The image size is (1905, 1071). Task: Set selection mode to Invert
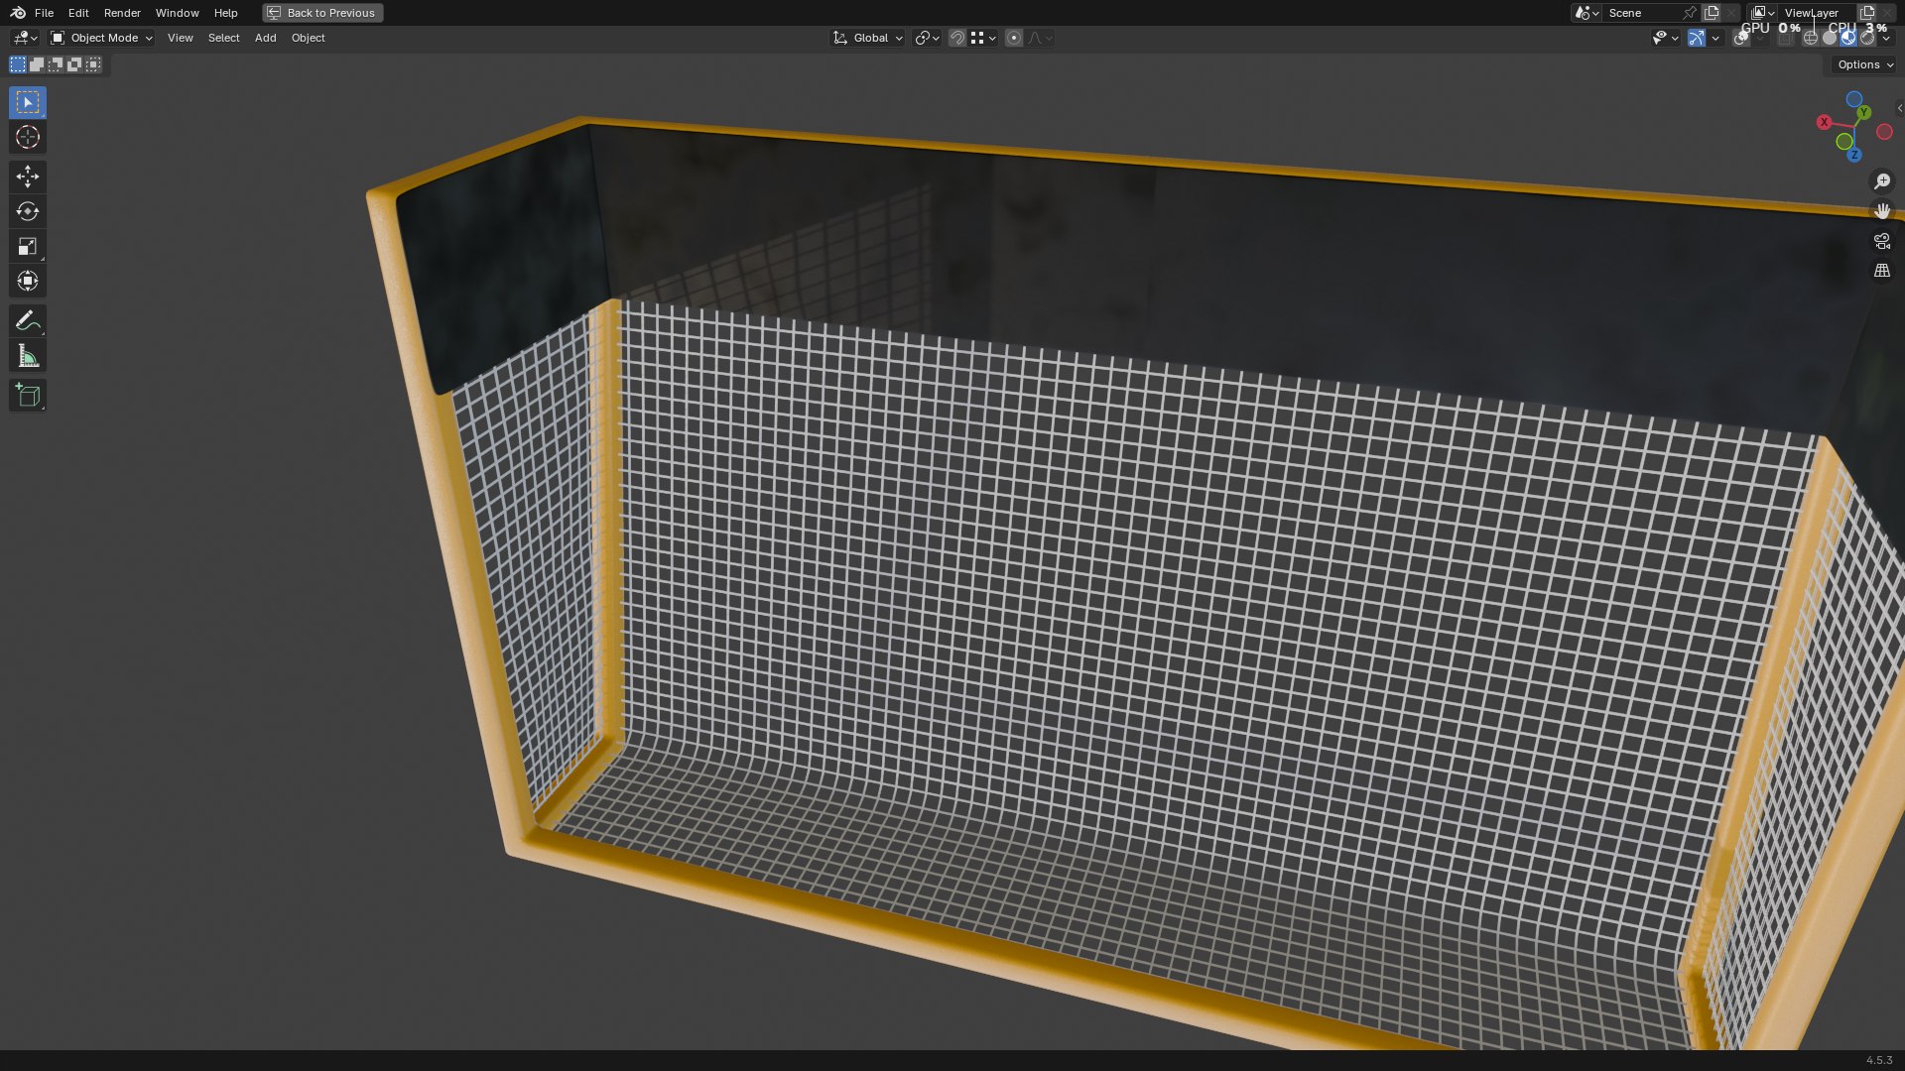point(74,64)
